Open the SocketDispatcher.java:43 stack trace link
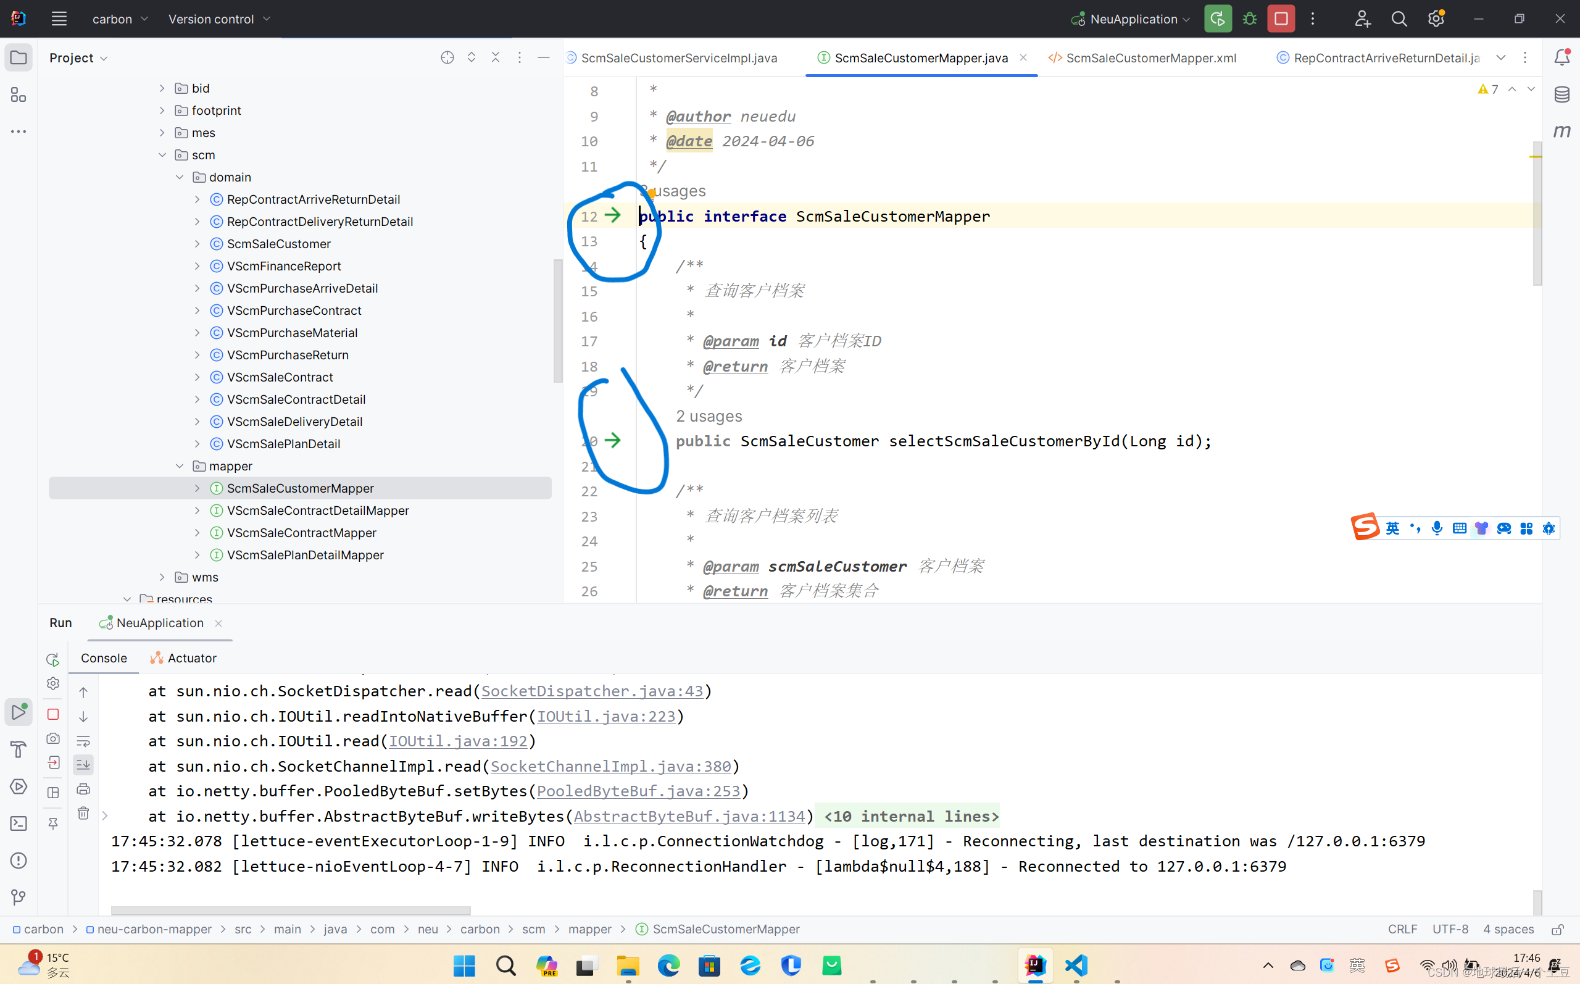The width and height of the screenshot is (1580, 984). pyautogui.click(x=592, y=691)
